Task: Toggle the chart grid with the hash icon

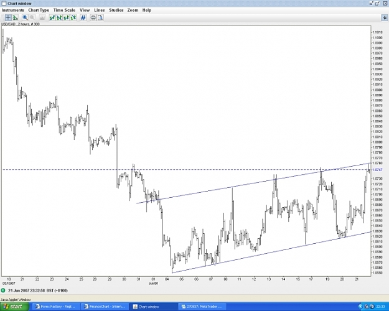Action: pyautogui.click(x=83, y=17)
